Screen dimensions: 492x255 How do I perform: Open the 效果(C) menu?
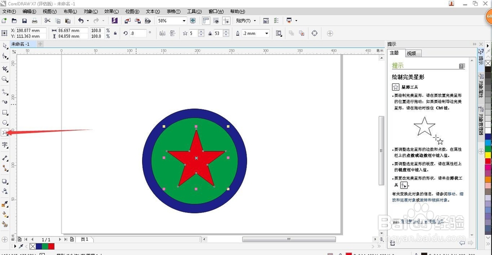click(x=111, y=11)
